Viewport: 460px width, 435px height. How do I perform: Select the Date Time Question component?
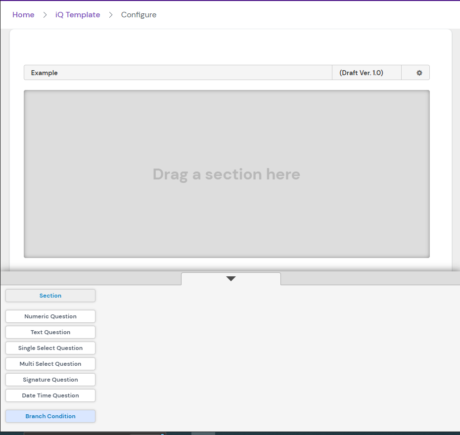pos(50,395)
